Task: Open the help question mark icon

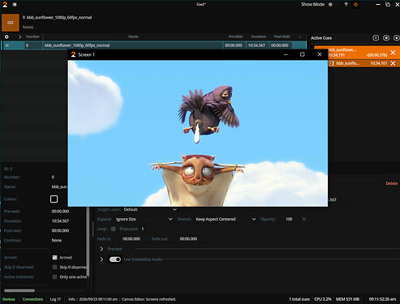Action: tap(346, 4)
